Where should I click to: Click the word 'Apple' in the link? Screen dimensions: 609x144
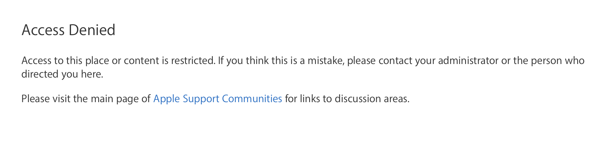pos(166,99)
